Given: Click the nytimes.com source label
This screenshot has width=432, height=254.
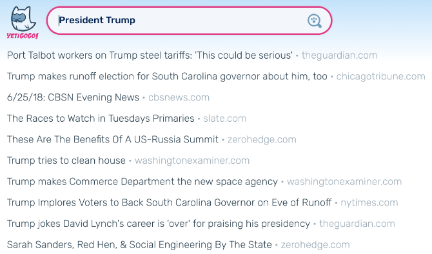Looking at the screenshot, I should (369, 202).
